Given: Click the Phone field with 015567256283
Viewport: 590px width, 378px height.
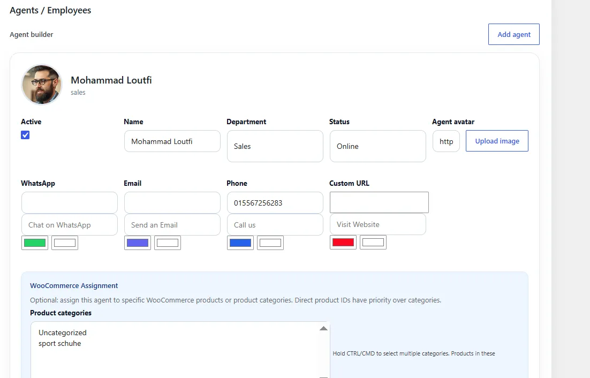Looking at the screenshot, I should point(275,203).
